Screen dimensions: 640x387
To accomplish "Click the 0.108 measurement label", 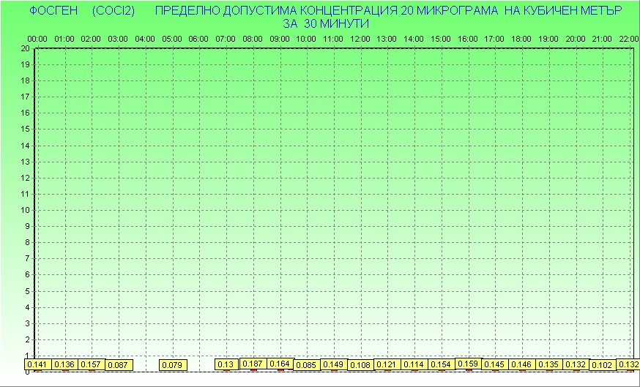I will (x=360, y=365).
